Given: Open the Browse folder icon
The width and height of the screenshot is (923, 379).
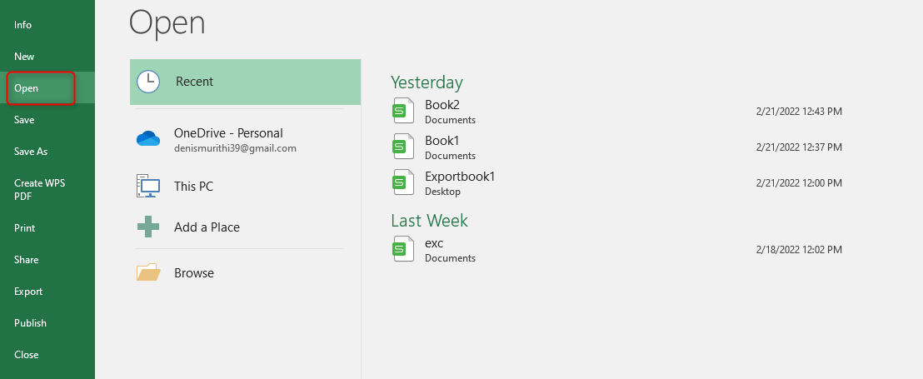Looking at the screenshot, I should pyautogui.click(x=148, y=272).
